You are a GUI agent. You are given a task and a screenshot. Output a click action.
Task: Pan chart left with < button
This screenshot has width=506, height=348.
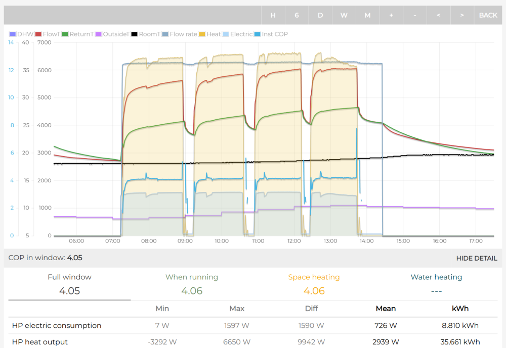tap(438, 15)
